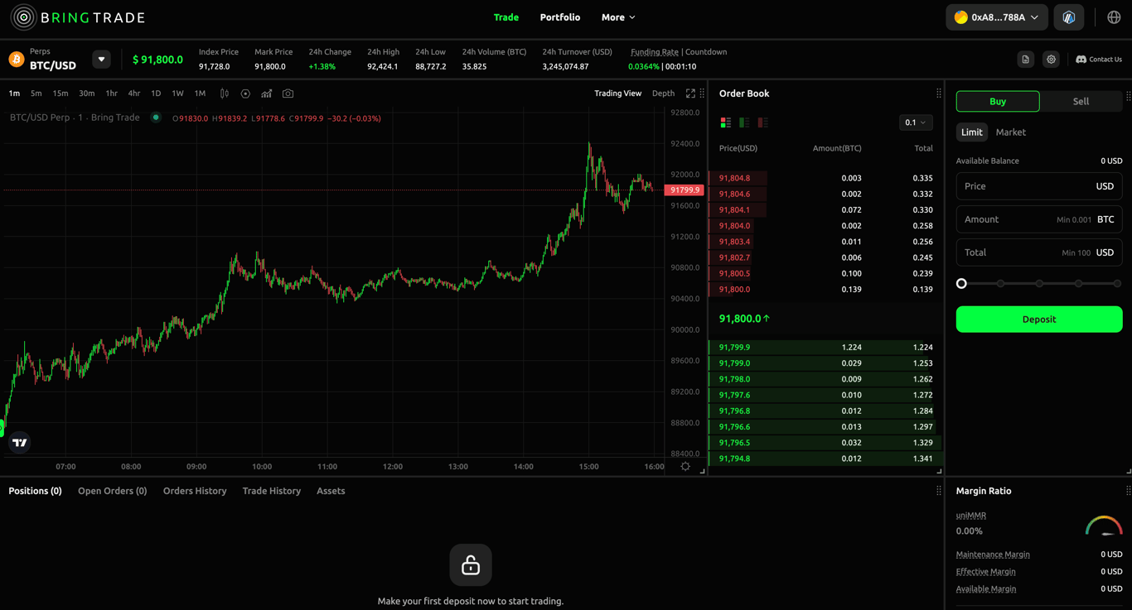Take a chart snapshot with the camera icon
This screenshot has height=610, width=1132.
(288, 94)
